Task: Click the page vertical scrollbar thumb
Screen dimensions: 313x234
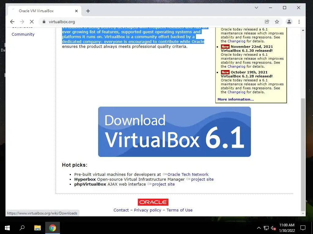Action: point(303,154)
